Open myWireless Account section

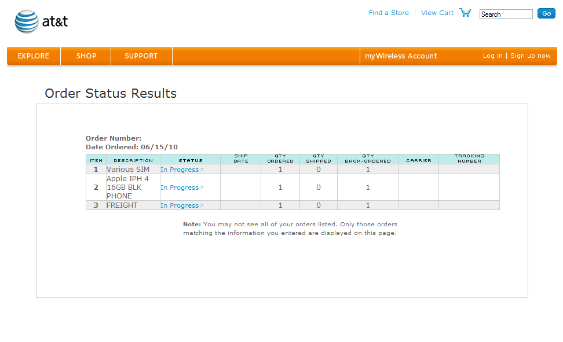click(401, 56)
